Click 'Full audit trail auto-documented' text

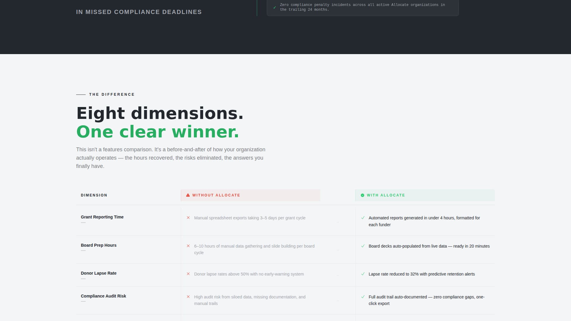pyautogui.click(x=426, y=300)
